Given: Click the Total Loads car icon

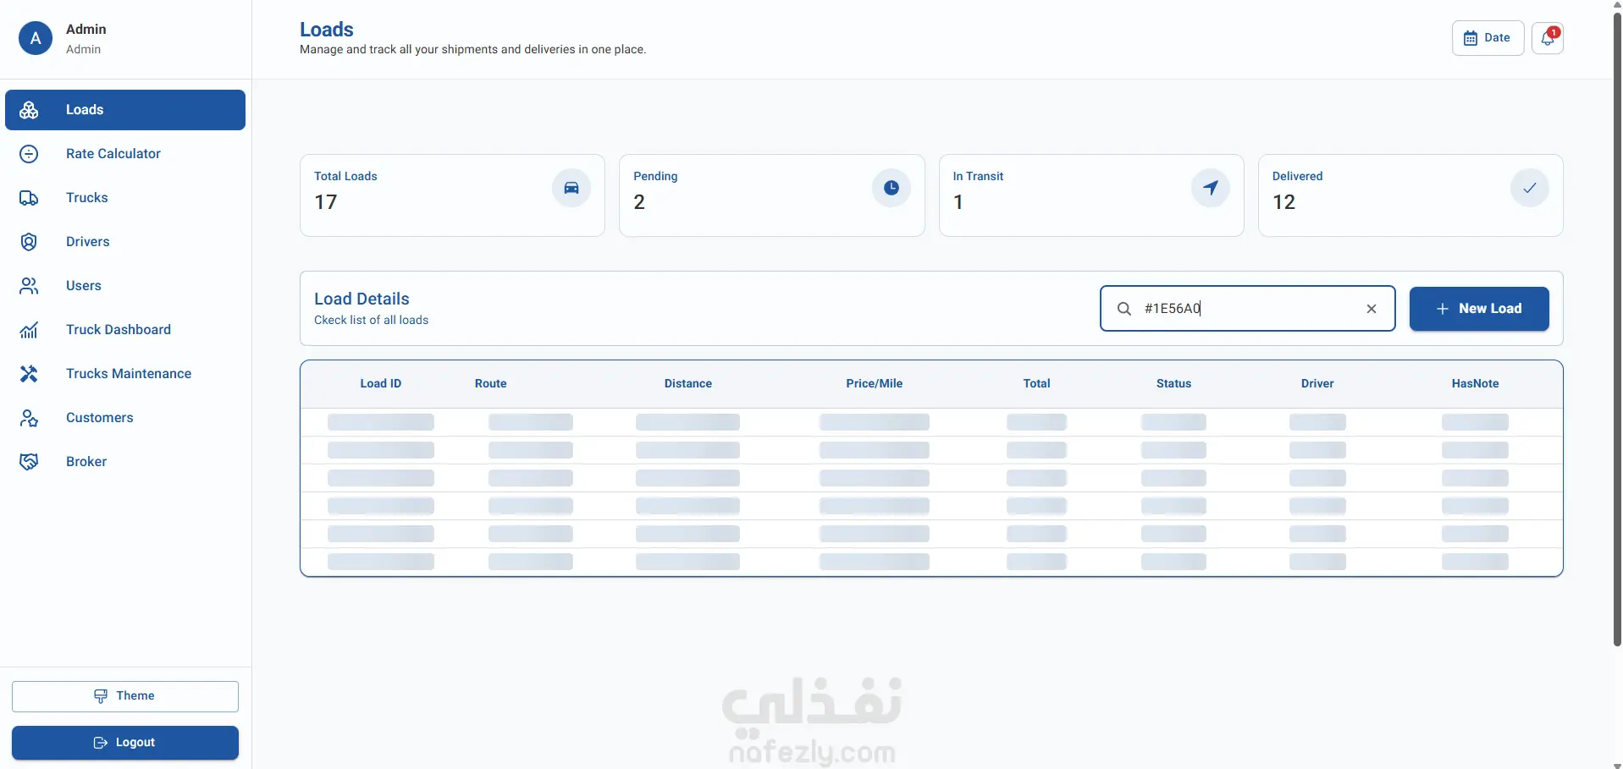Looking at the screenshot, I should (x=571, y=188).
